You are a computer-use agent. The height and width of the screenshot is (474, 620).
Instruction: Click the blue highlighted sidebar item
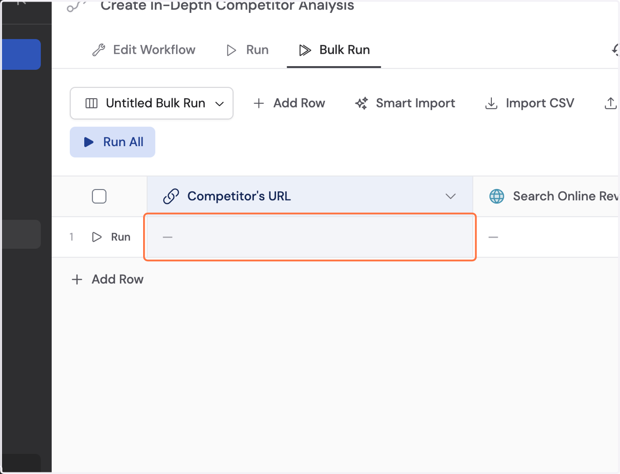[x=21, y=54]
